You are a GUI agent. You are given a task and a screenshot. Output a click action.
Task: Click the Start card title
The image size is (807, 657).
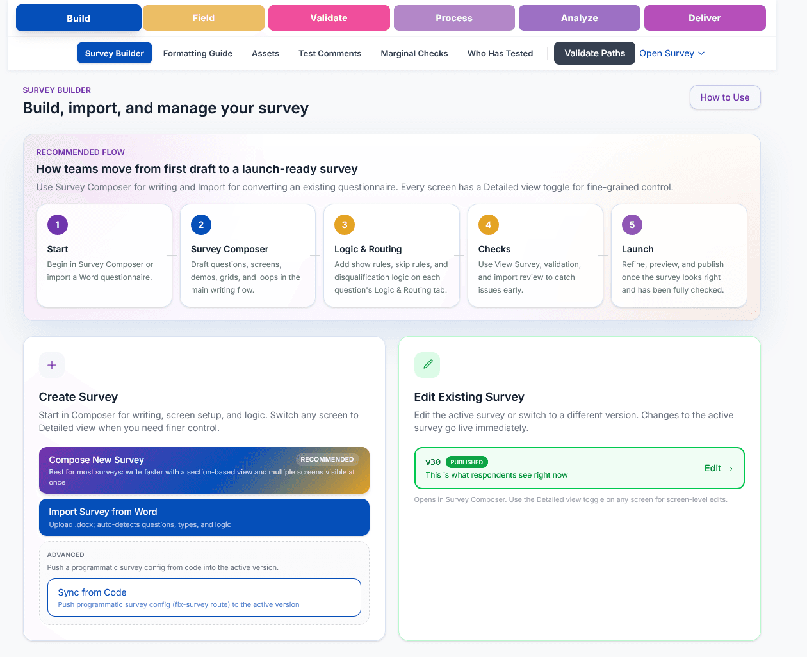[x=58, y=249]
